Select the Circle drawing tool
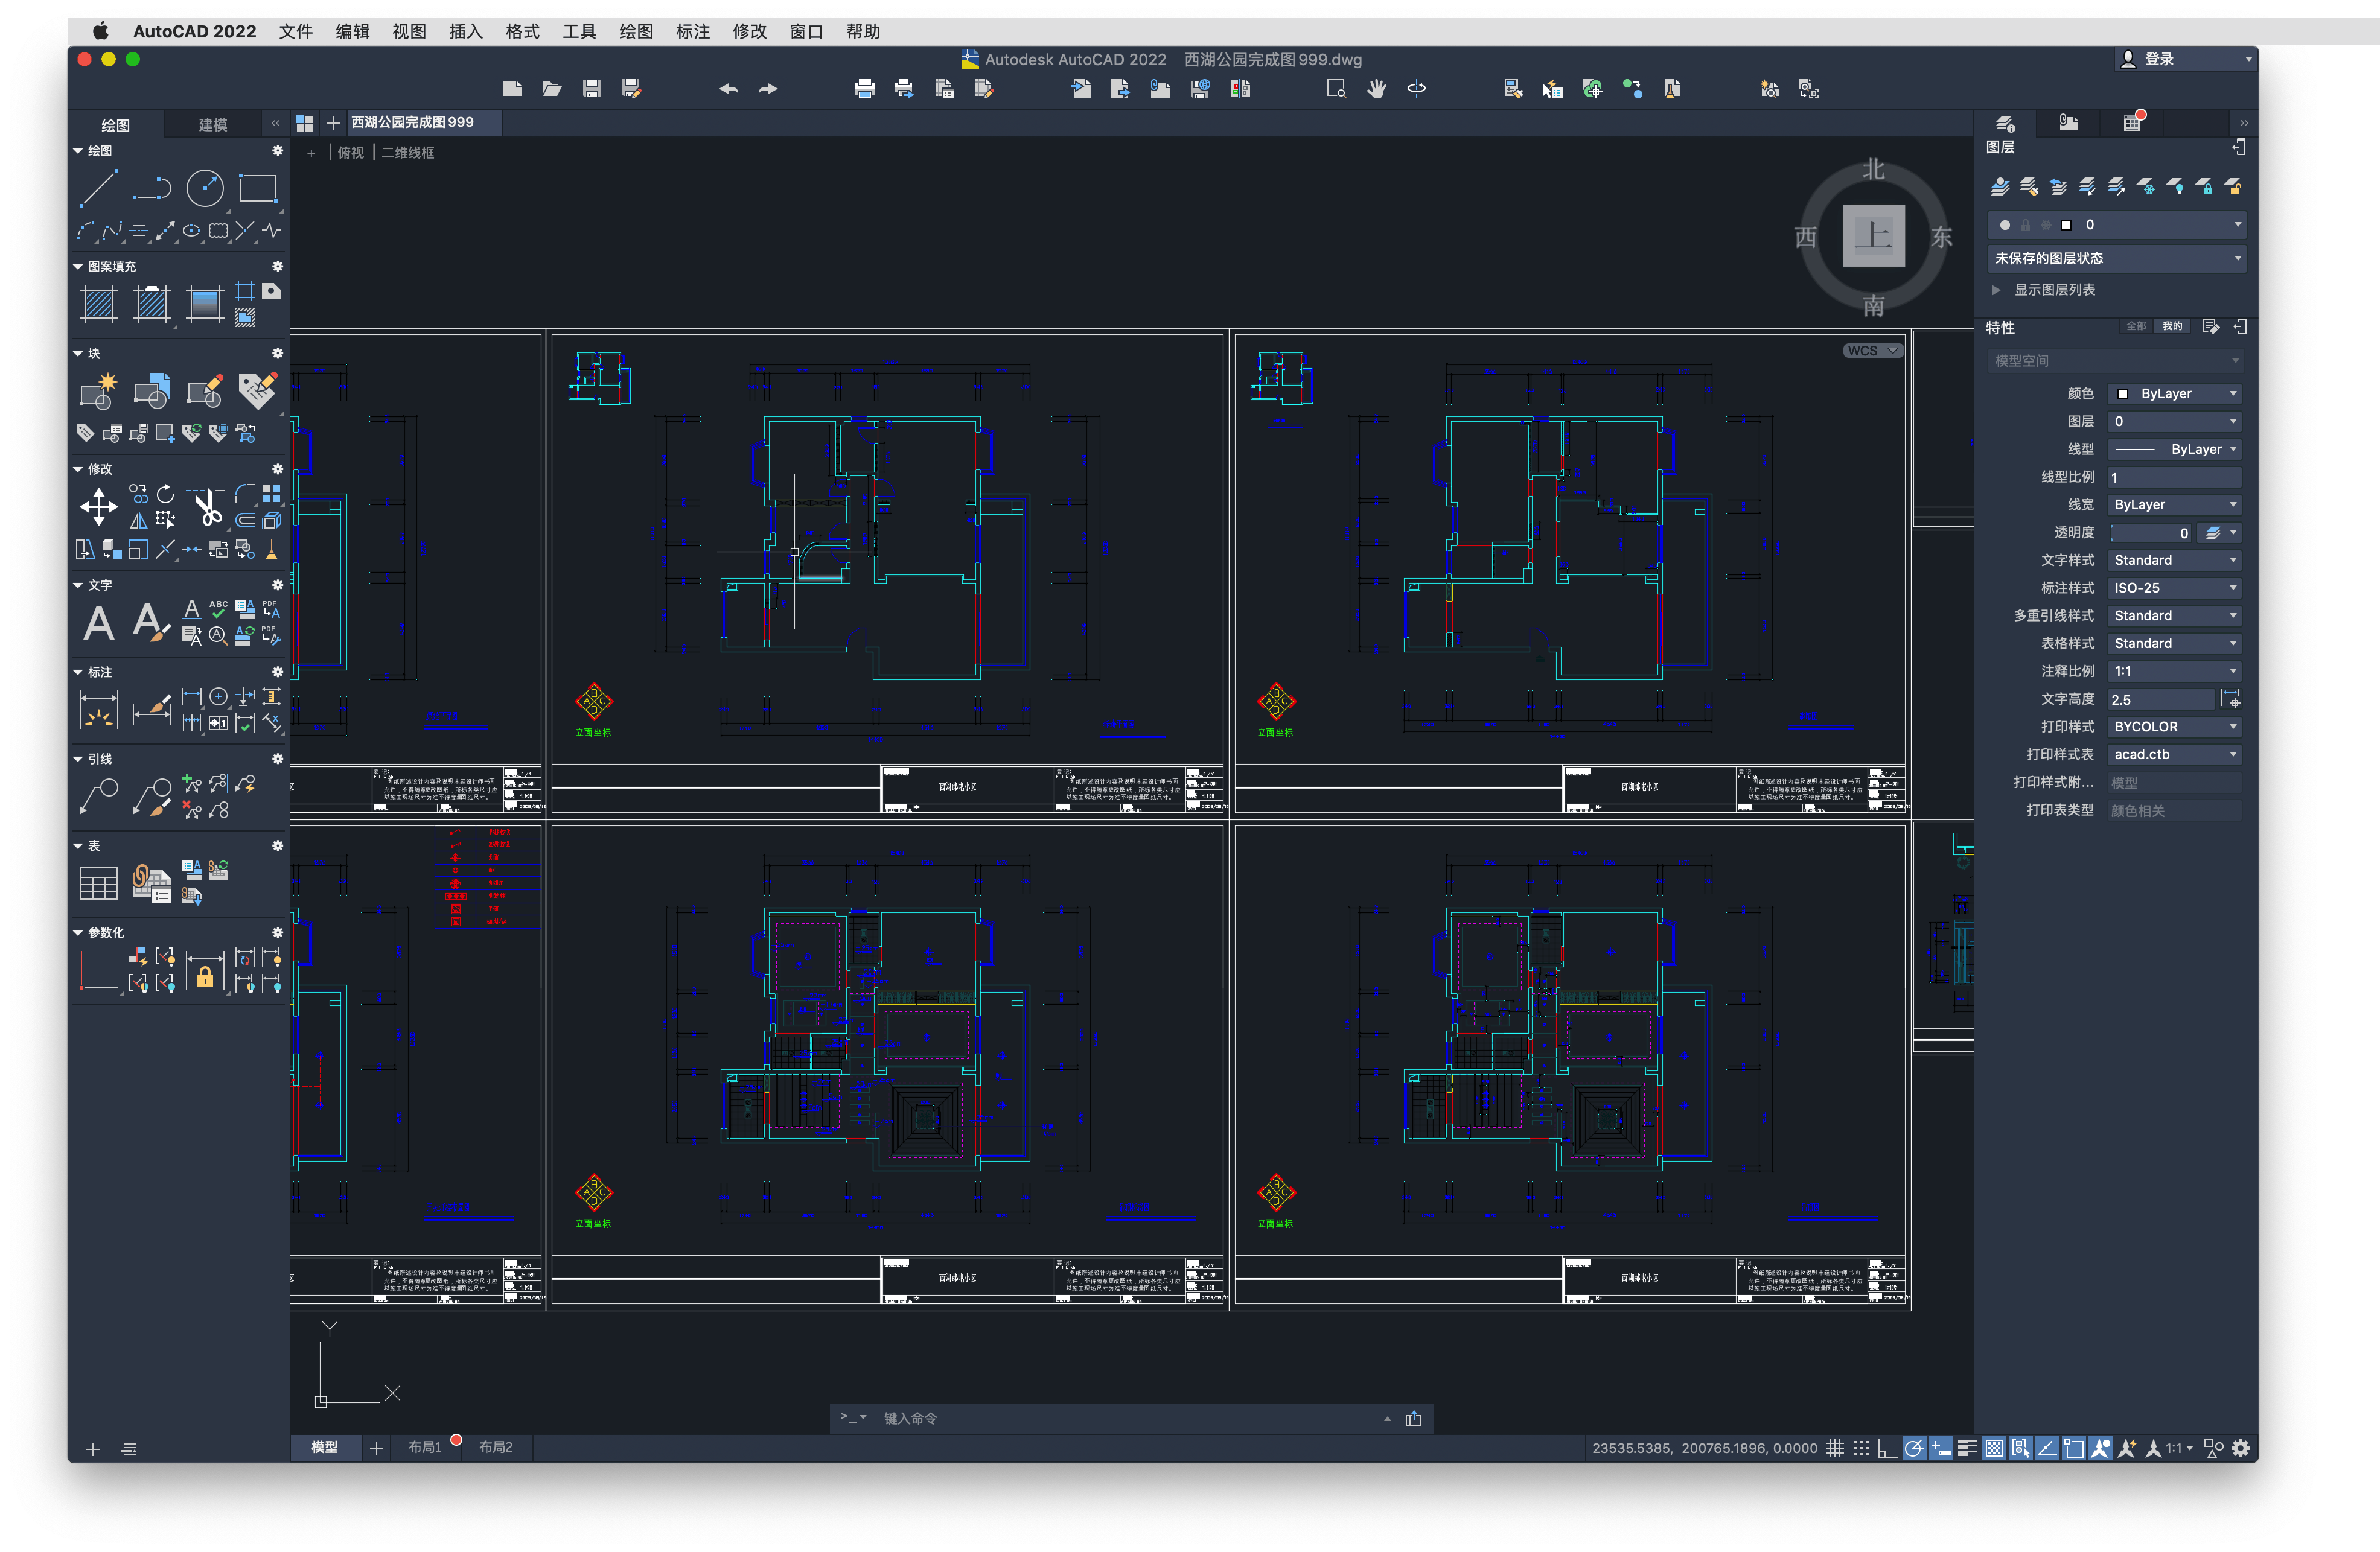2380x1552 pixels. (x=205, y=188)
